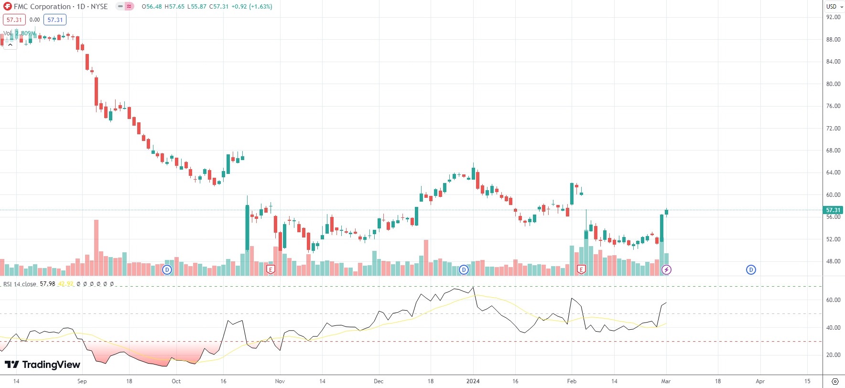Image resolution: width=845 pixels, height=388 pixels.
Task: Open chart settings hexagon icon
Action: tap(834, 381)
